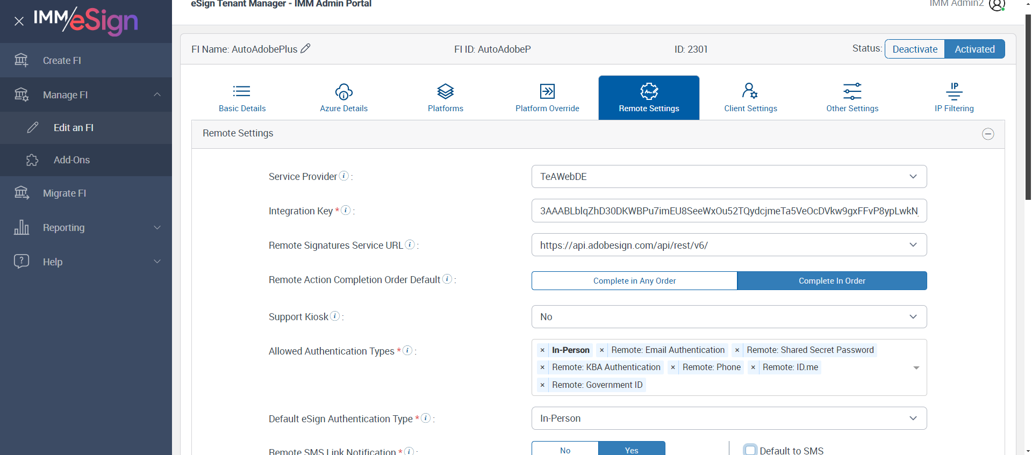Remove Remote: Shared Secret Password tag
1032x455 pixels.
click(x=737, y=350)
